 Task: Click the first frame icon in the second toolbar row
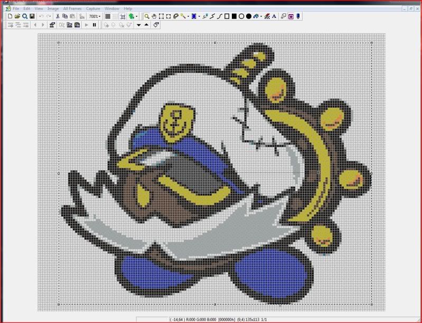tap(11, 25)
